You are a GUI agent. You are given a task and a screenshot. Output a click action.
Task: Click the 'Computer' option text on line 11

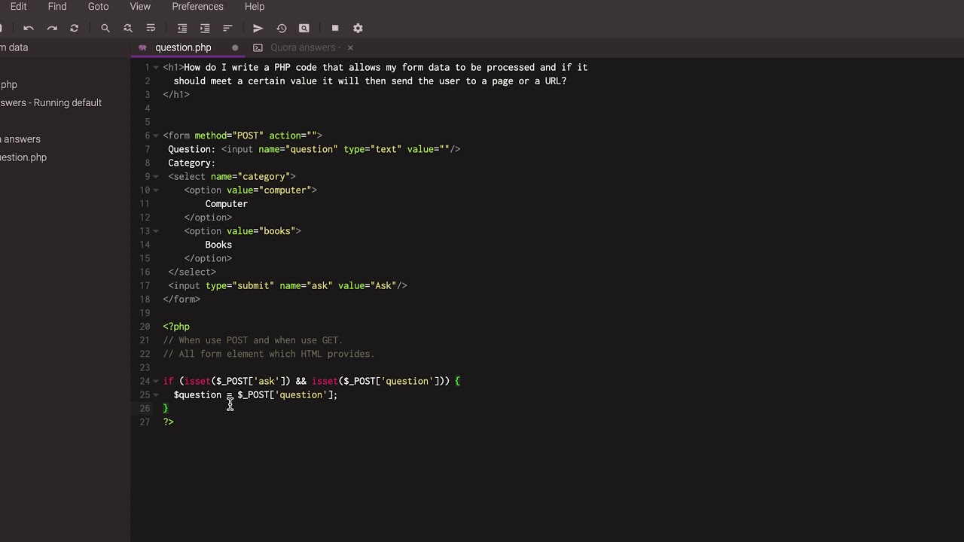coord(226,204)
